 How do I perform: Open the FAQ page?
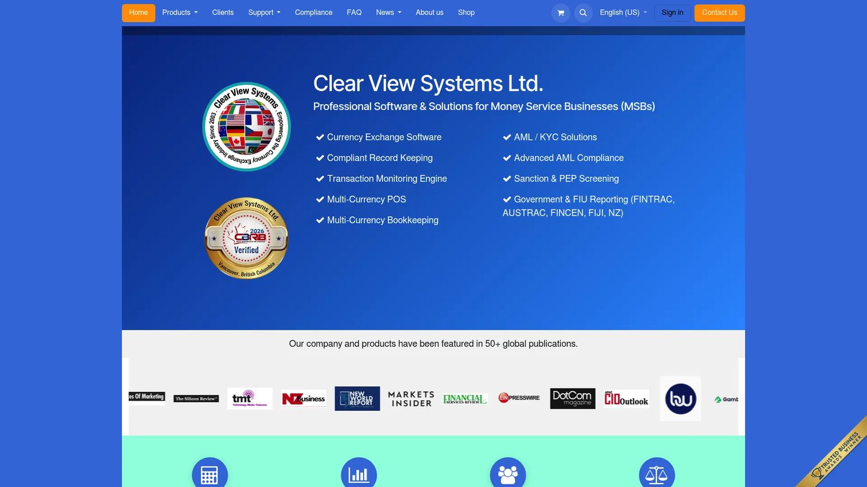[x=354, y=13]
